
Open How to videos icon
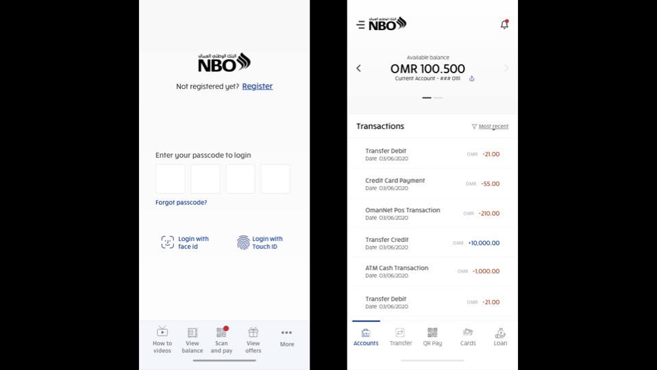(x=162, y=332)
